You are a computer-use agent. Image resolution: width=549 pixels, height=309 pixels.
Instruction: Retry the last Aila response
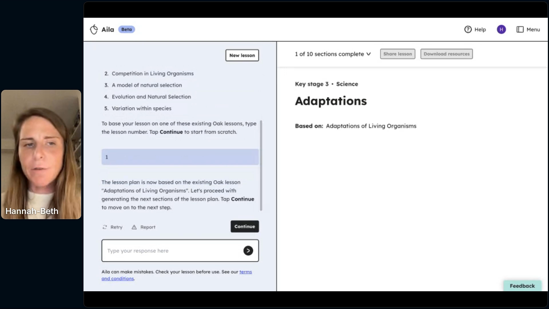(x=112, y=227)
